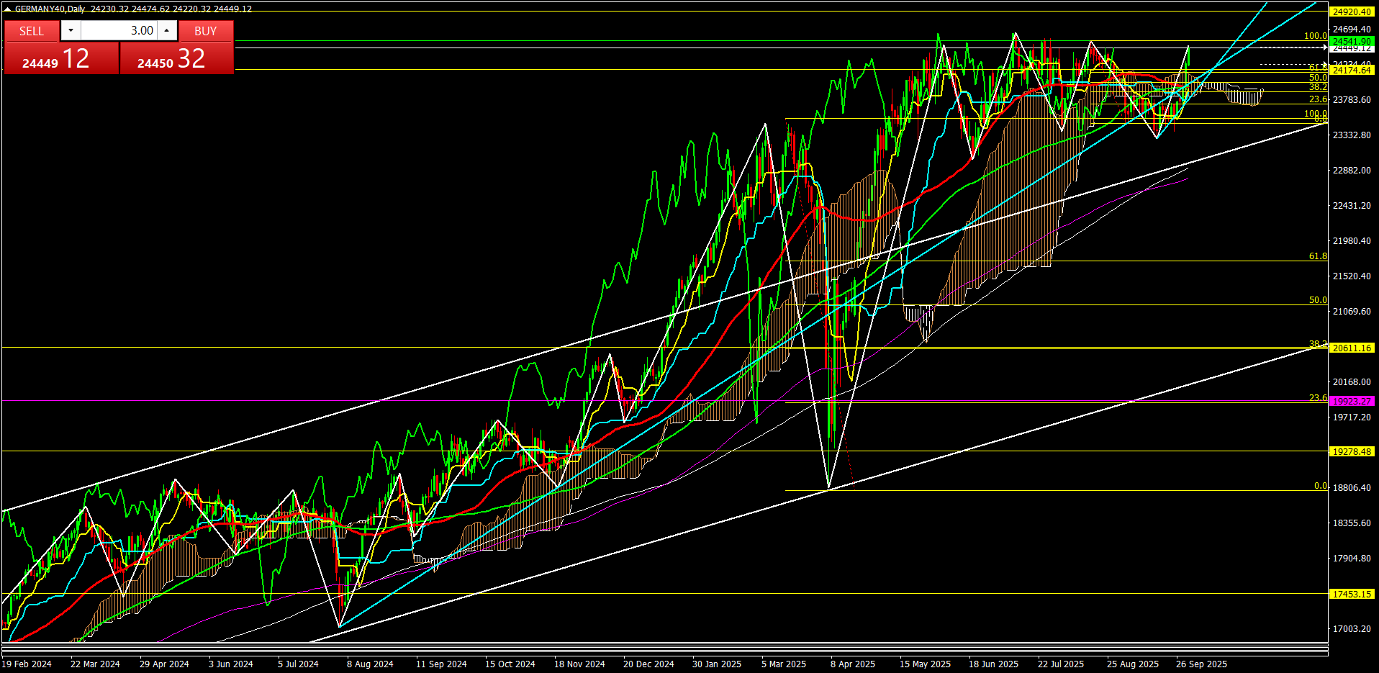Screen dimensions: 1379x673
Task: Click the 3.00 lot volume field
Action: point(119,30)
